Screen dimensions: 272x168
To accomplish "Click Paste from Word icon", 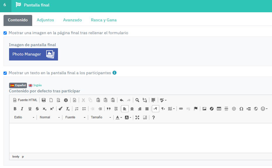I will point(113,100).
